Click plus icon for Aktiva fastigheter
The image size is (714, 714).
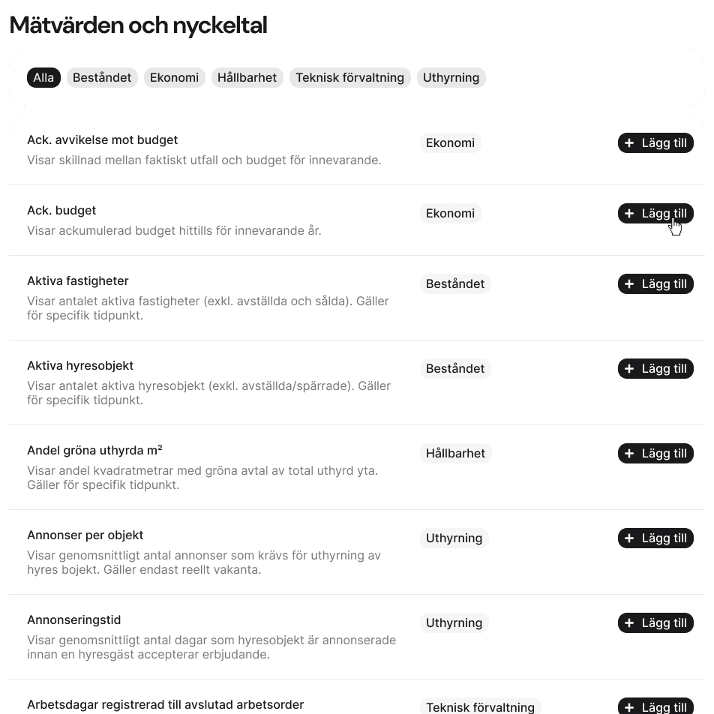[x=629, y=284]
